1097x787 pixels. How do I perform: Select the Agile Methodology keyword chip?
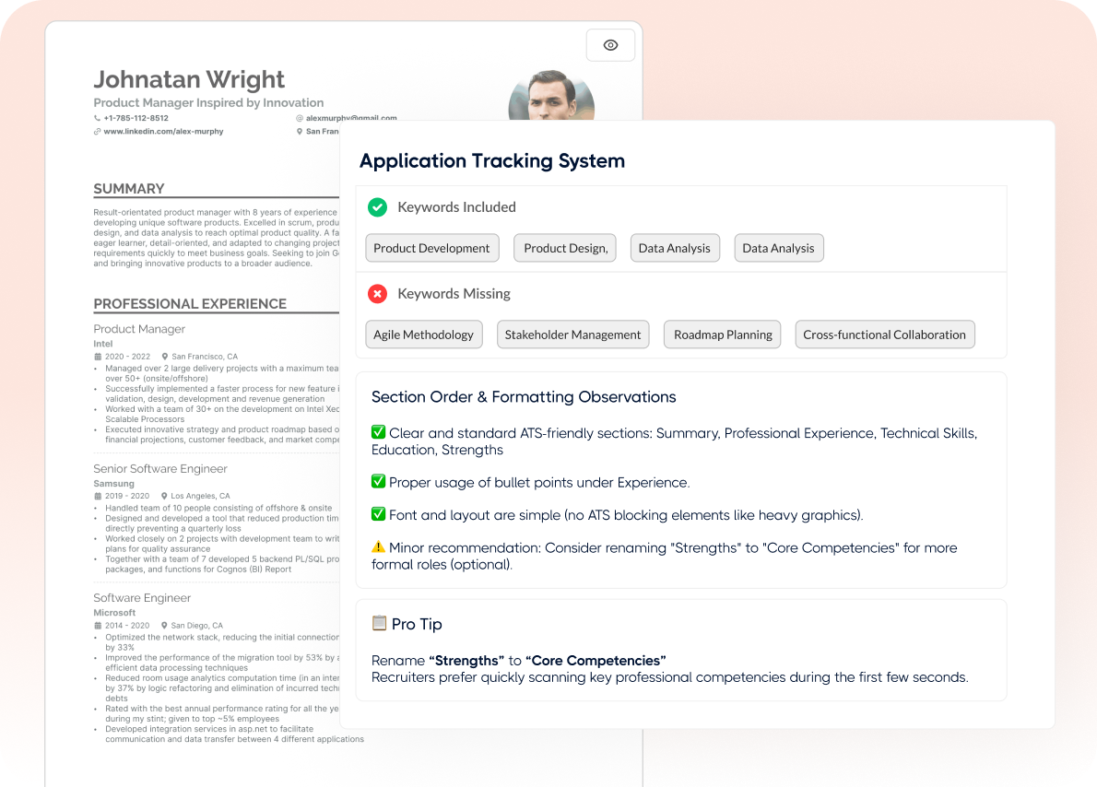pos(423,335)
